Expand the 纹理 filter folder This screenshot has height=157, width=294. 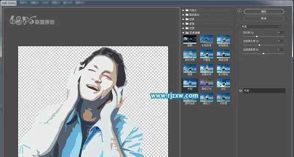tap(184, 28)
